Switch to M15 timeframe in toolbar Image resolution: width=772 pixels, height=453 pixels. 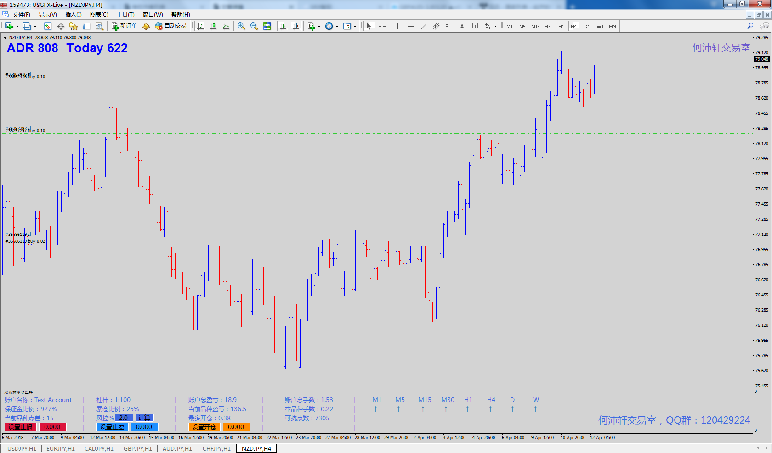[x=535, y=26]
